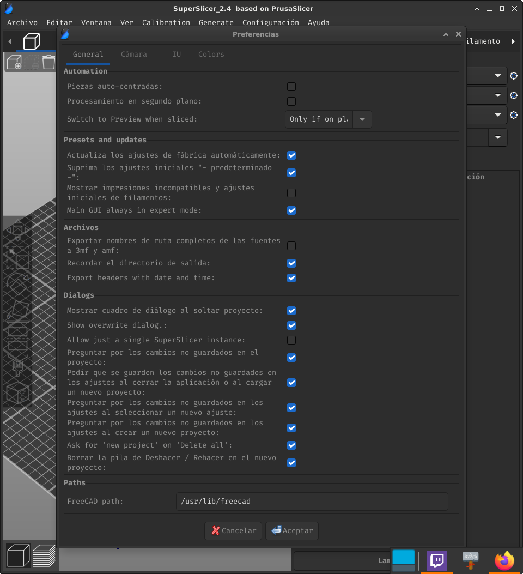Switch to 3D editor view cube icon
The width and height of the screenshot is (523, 574).
pyautogui.click(x=18, y=555)
